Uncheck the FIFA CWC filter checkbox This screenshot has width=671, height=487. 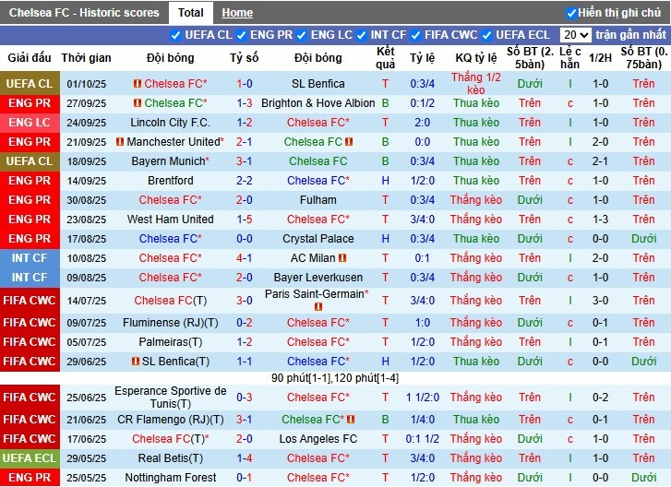[415, 35]
